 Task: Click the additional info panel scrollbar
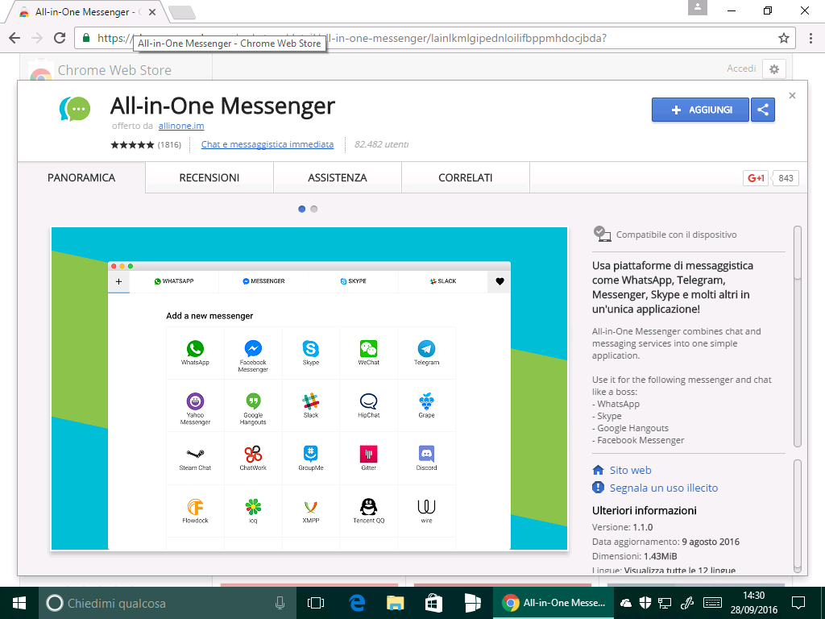point(797,516)
